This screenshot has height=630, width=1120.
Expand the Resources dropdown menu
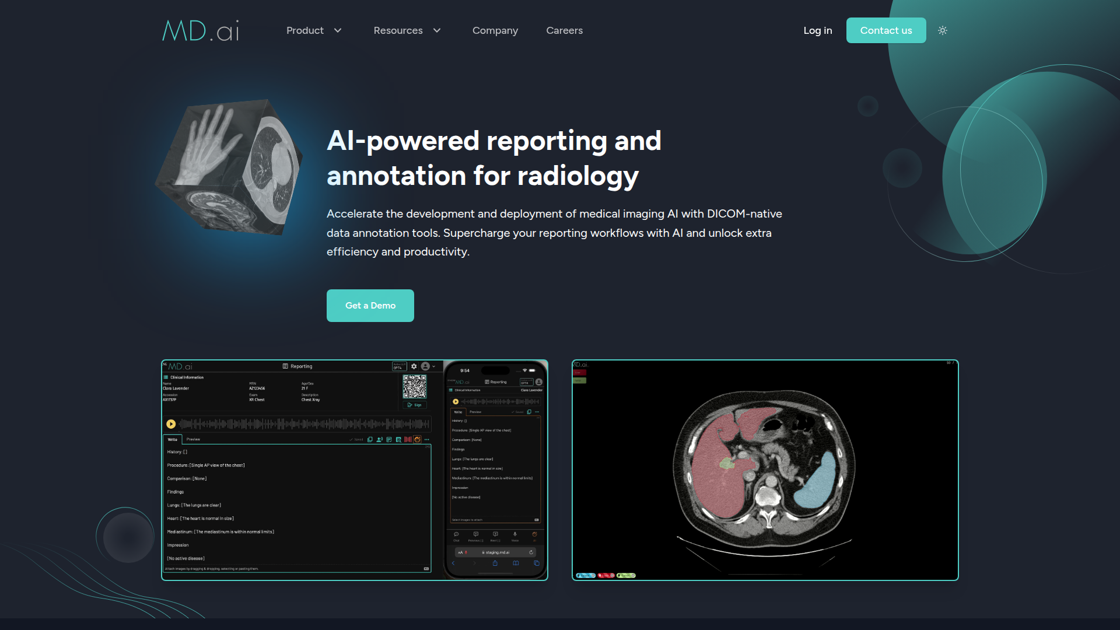pos(407,30)
